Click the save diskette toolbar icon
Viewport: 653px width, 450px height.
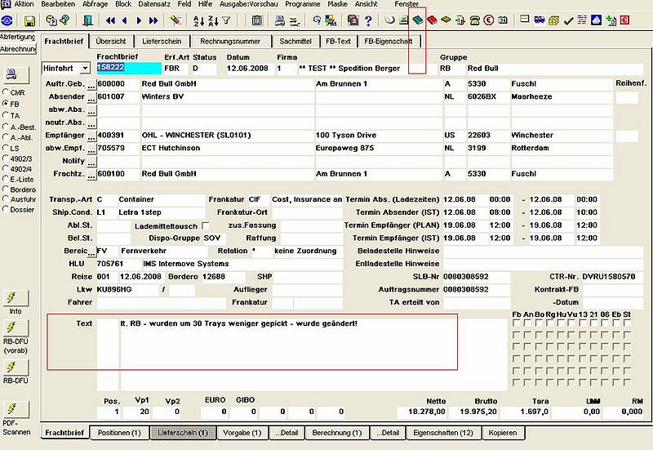[29, 21]
